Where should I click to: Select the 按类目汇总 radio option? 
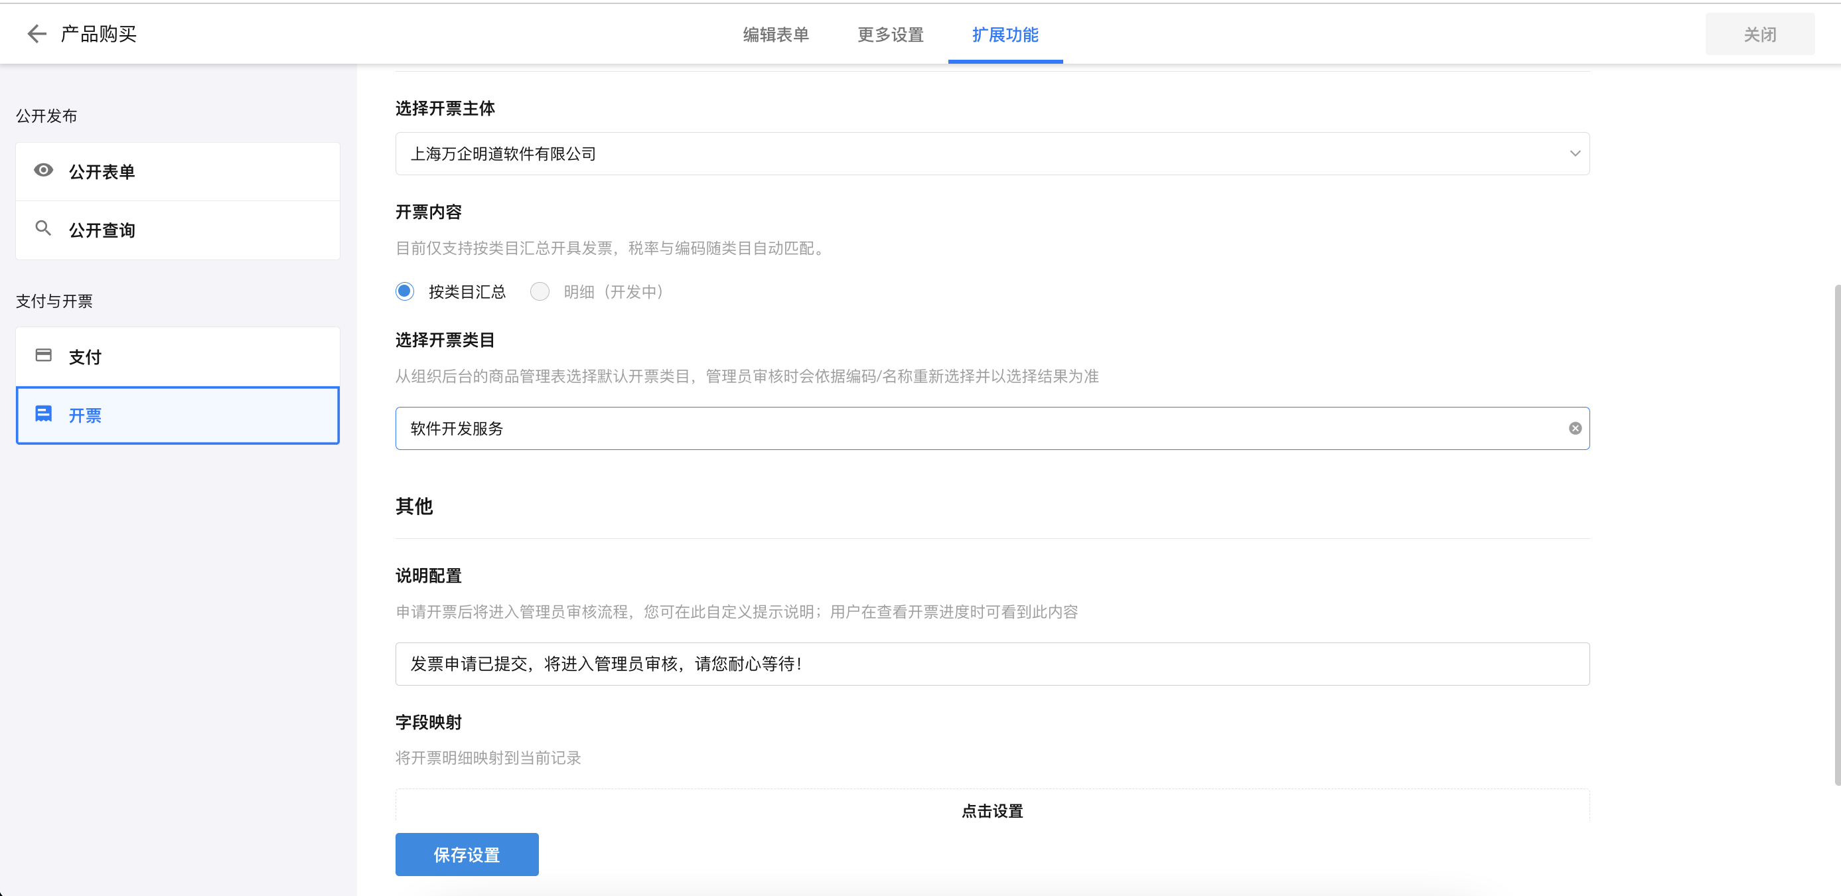point(405,291)
